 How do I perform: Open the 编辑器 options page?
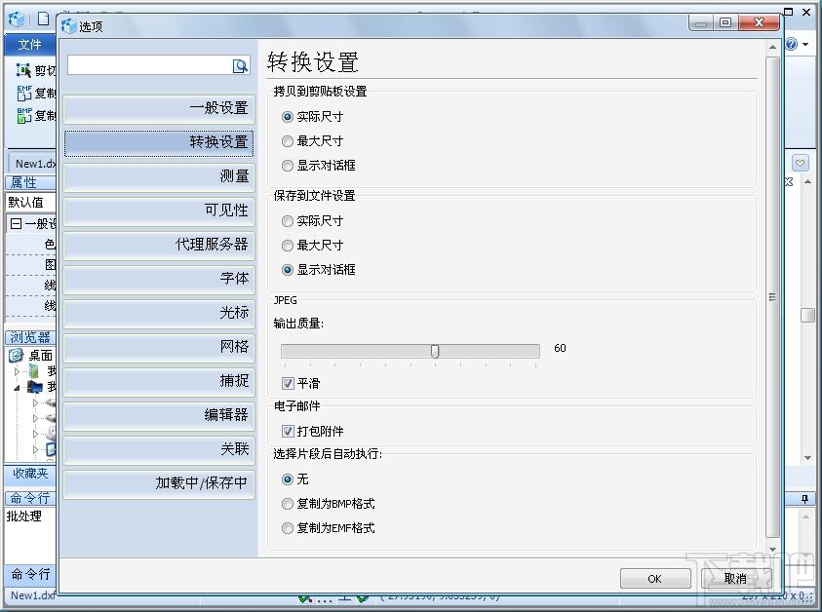click(x=159, y=415)
